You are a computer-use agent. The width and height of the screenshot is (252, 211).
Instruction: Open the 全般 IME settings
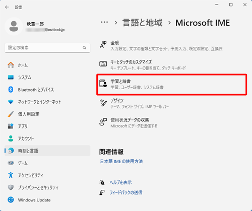[172, 46]
